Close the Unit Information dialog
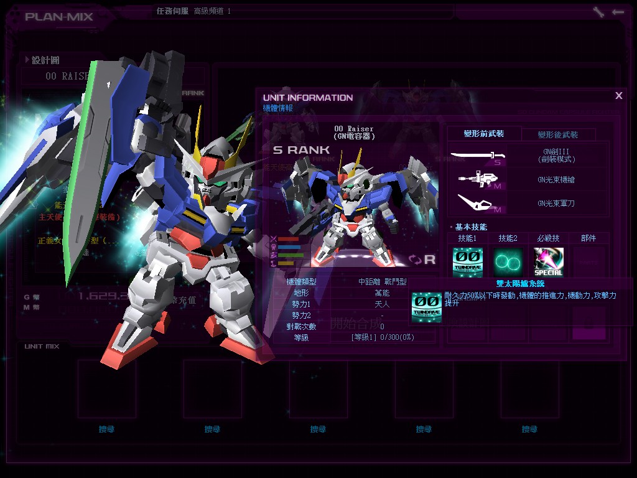 click(619, 95)
